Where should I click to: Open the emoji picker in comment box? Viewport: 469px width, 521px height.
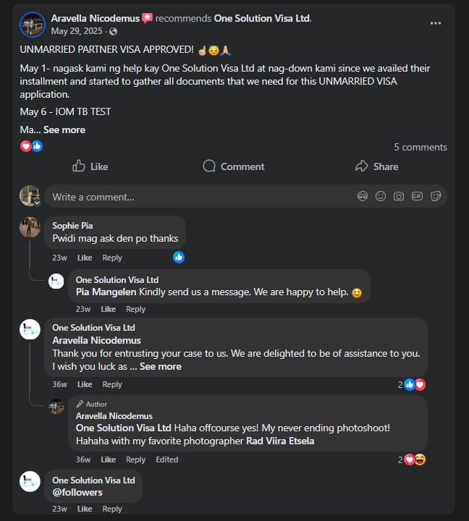coord(381,196)
